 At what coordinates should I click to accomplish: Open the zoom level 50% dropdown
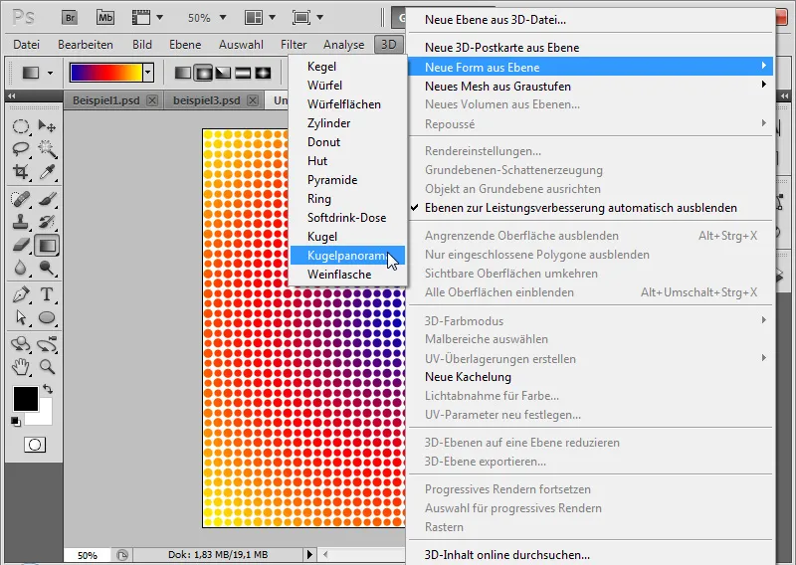coord(222,18)
